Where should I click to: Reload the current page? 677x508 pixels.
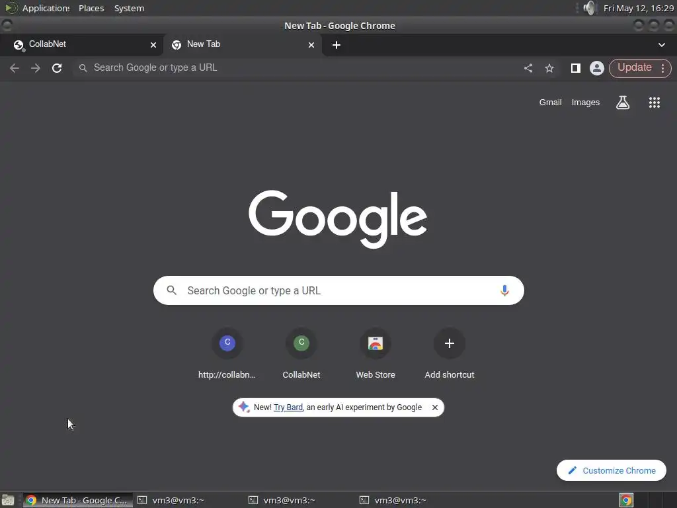tap(57, 68)
